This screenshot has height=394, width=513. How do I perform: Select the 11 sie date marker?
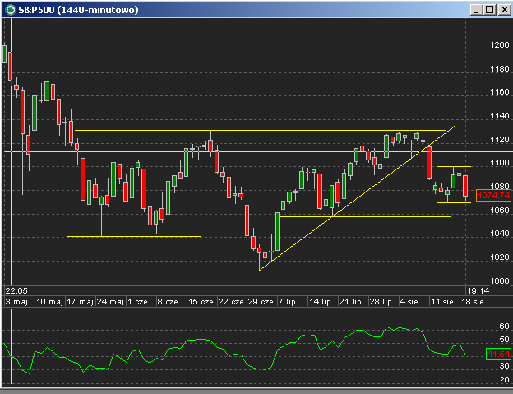point(442,302)
